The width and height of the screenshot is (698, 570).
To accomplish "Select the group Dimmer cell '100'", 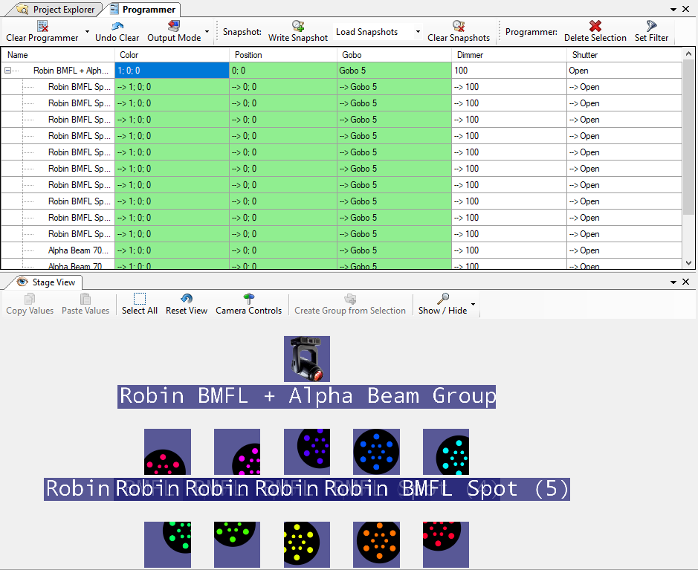I will click(509, 71).
